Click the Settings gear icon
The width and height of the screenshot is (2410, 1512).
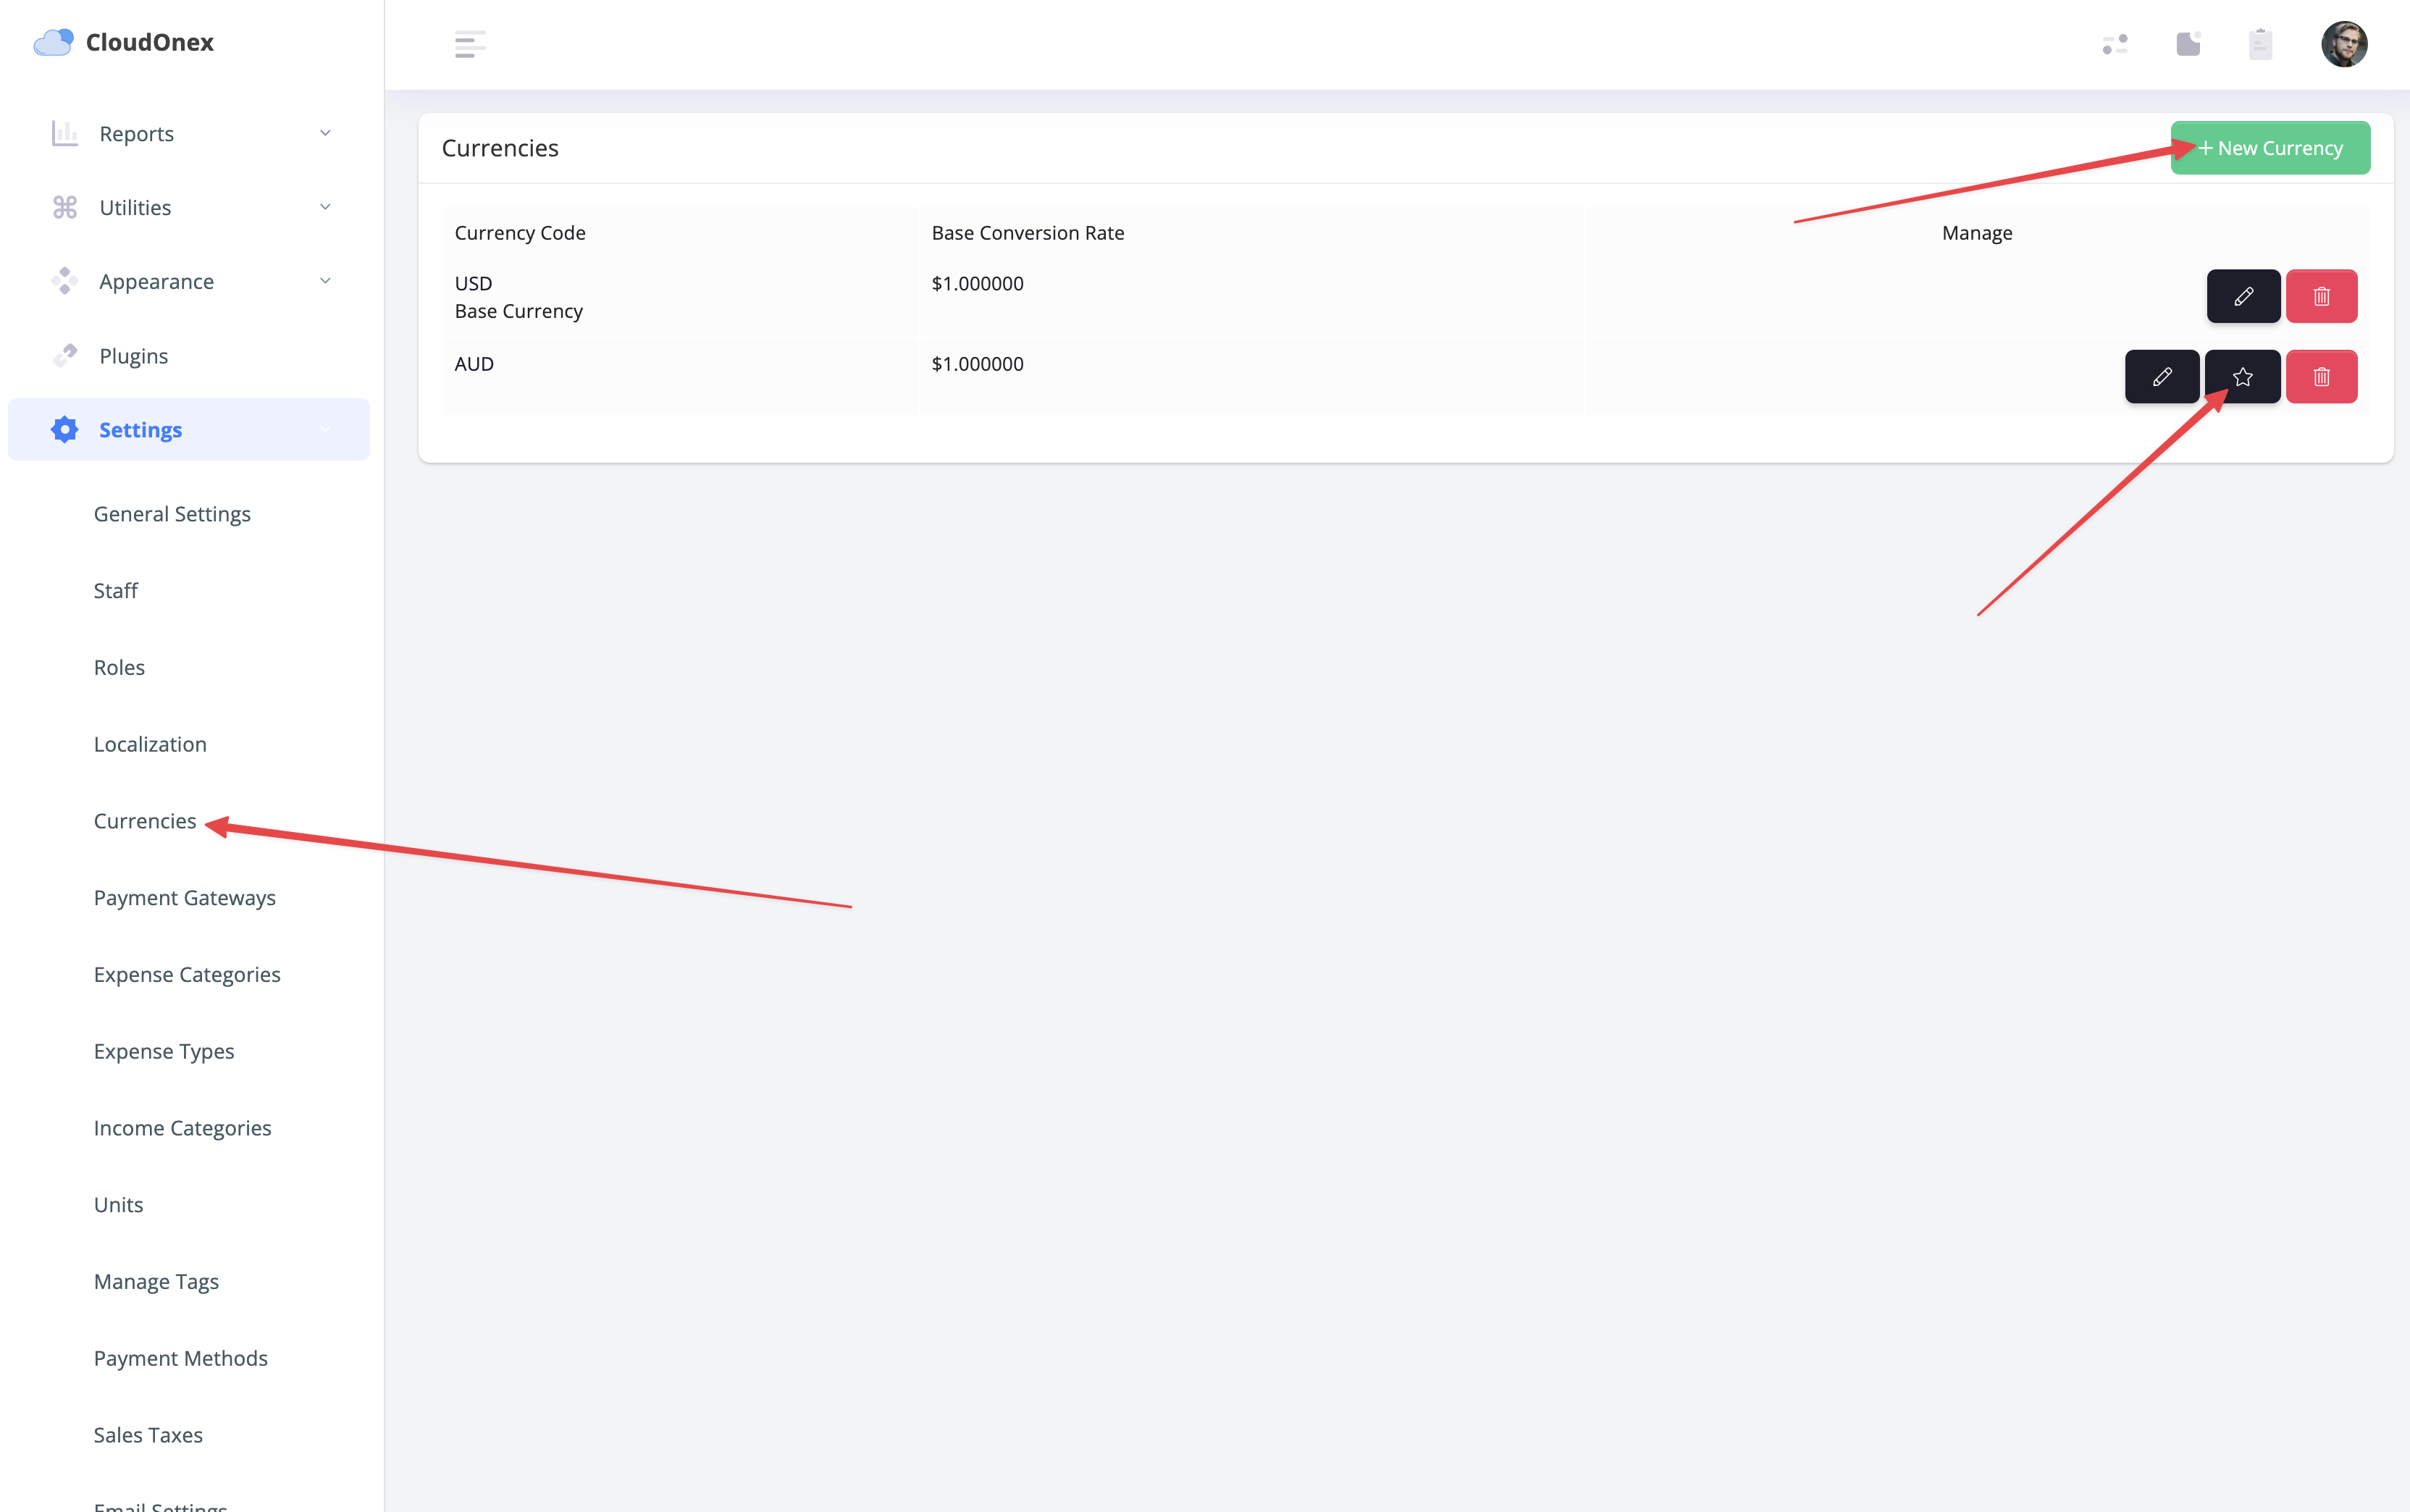pos(65,429)
